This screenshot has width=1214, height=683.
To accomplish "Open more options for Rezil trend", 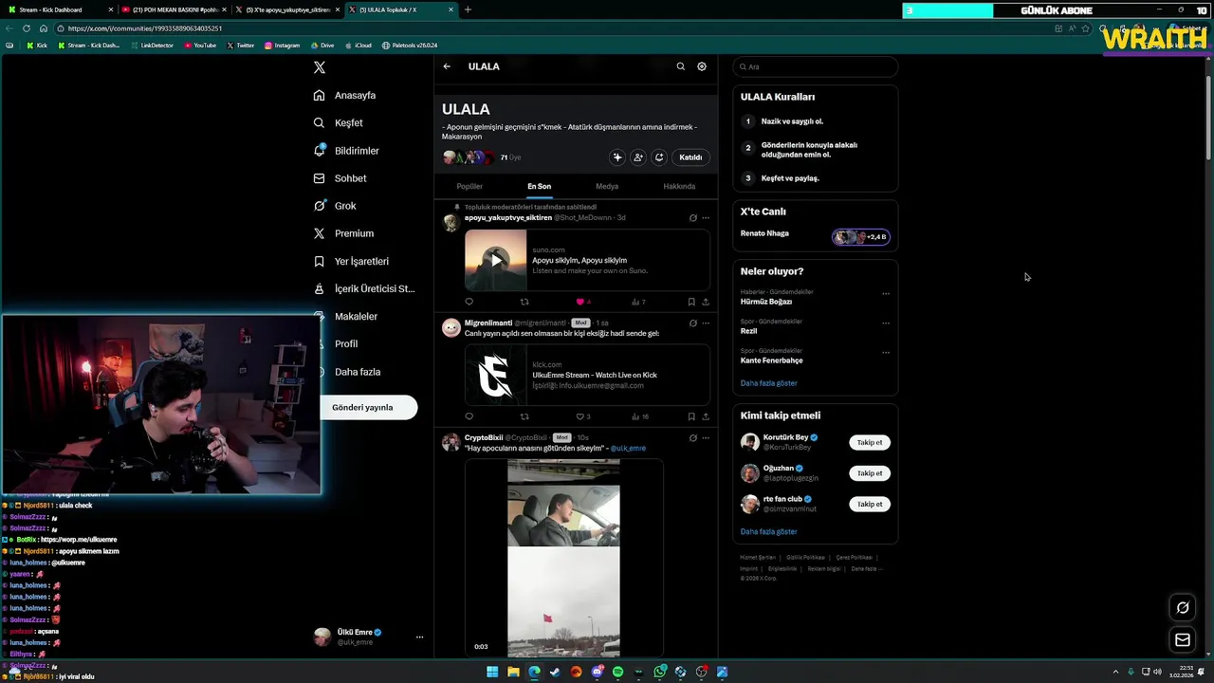I will pos(886,323).
